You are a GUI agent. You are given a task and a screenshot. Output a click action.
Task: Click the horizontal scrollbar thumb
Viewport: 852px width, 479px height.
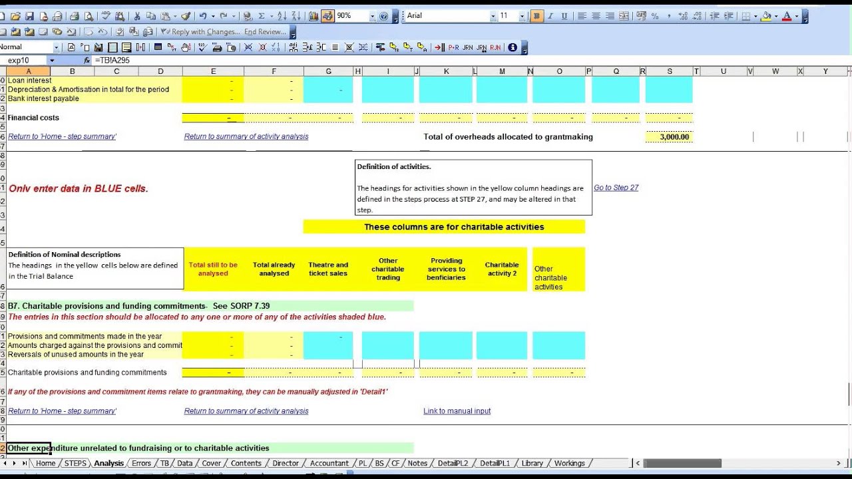click(x=682, y=463)
